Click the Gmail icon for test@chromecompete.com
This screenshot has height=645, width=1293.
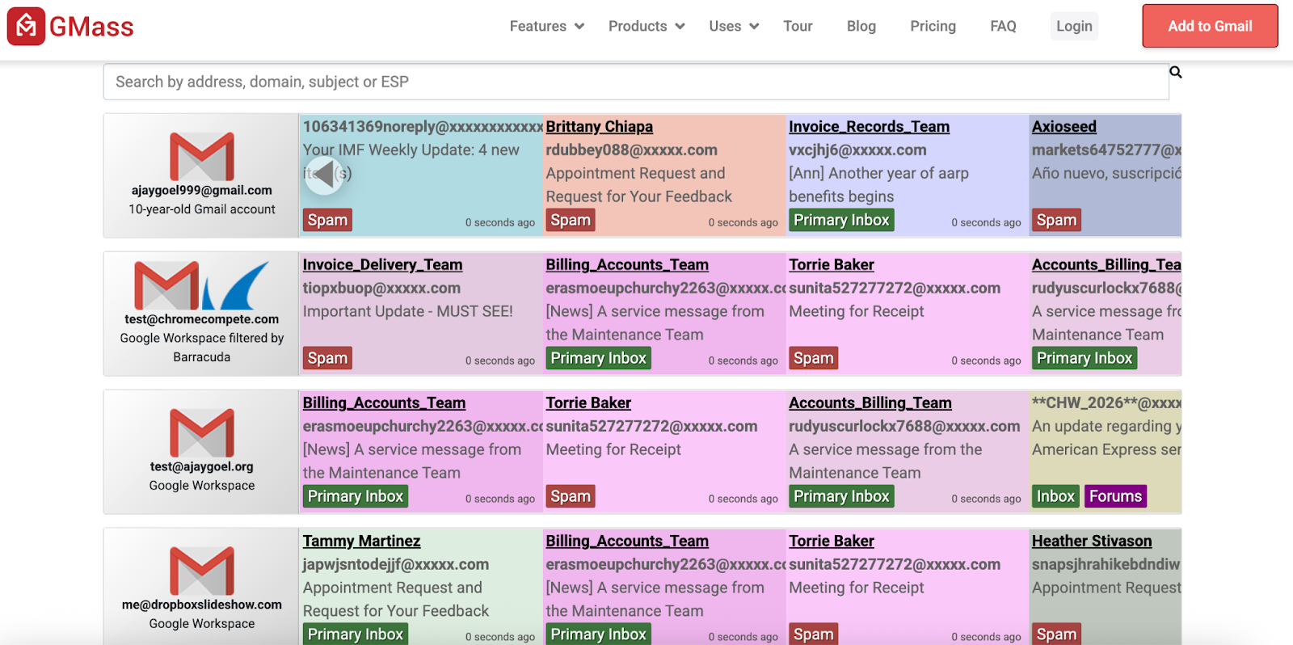[166, 285]
